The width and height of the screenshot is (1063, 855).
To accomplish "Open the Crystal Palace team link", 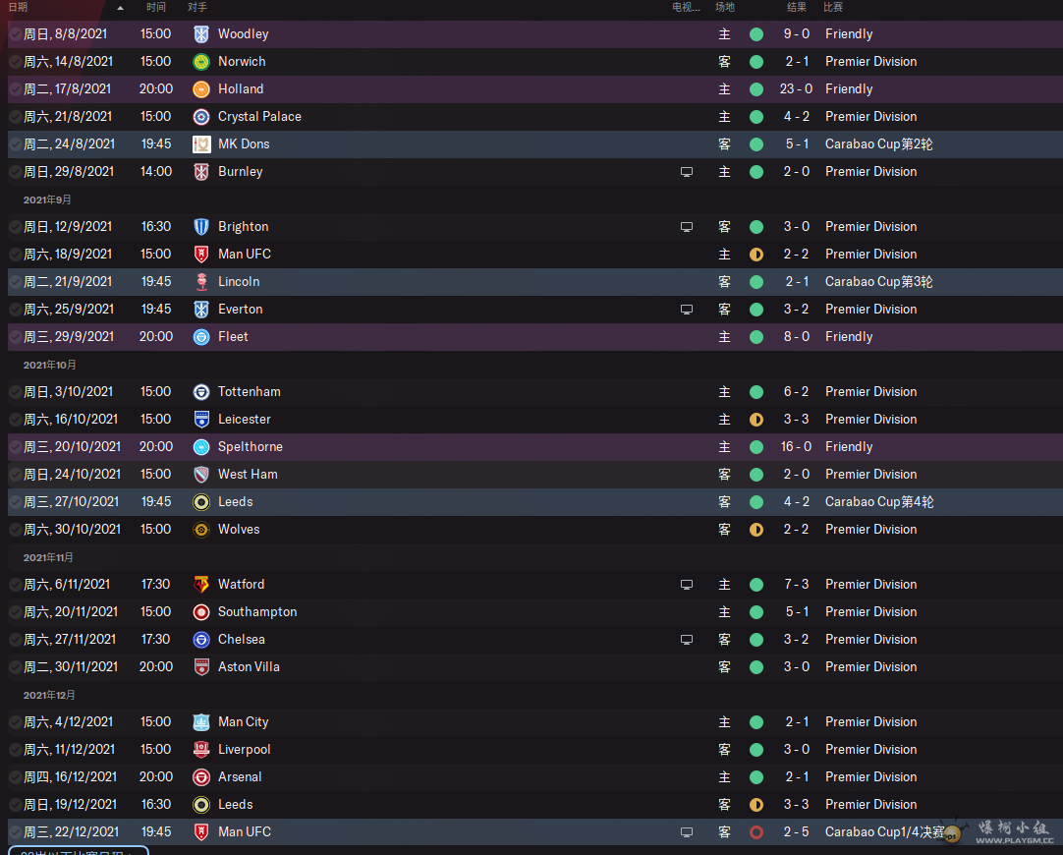I will click(x=259, y=117).
